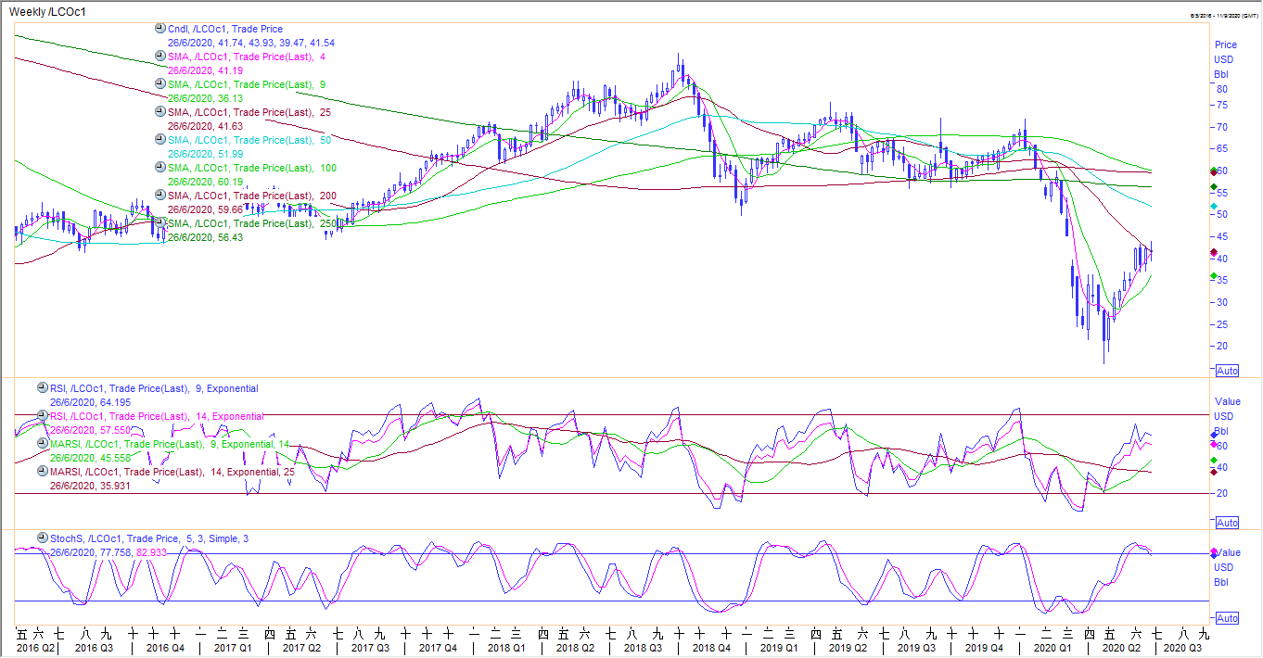Click the icon beside MARSI 9 Exponential 14 legend
The image size is (1263, 658).
42,444
